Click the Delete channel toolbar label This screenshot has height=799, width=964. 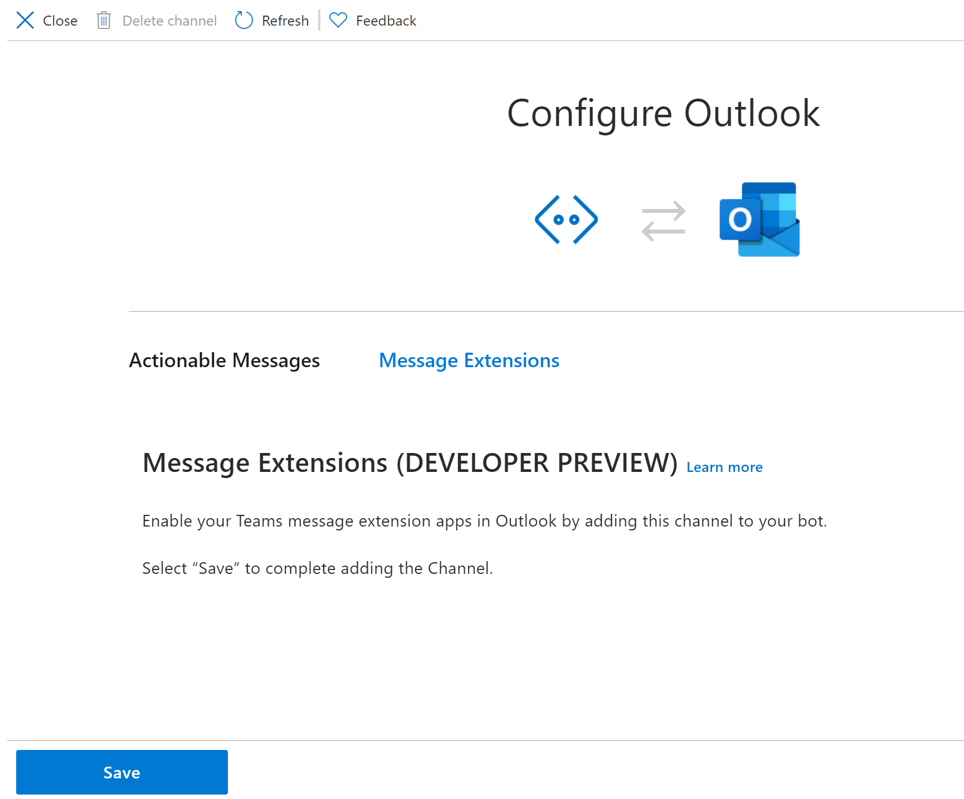170,20
